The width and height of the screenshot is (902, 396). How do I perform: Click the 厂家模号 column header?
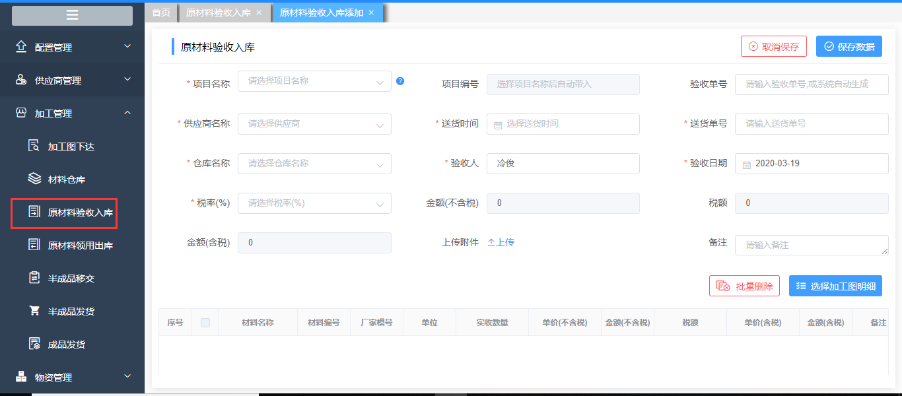[377, 323]
